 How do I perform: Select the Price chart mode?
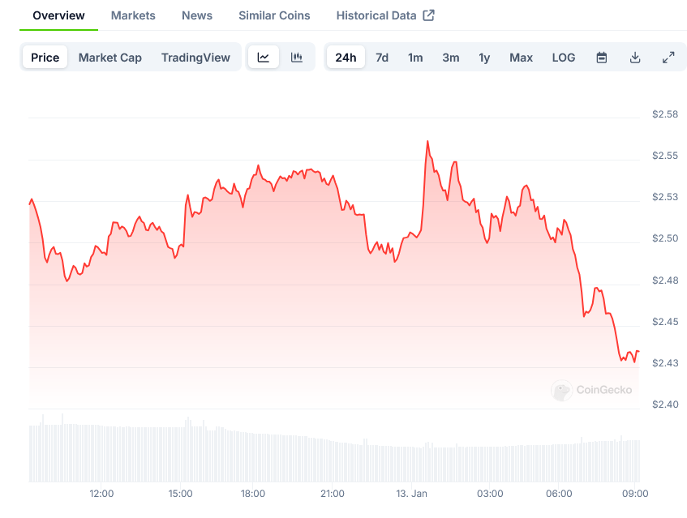point(45,58)
